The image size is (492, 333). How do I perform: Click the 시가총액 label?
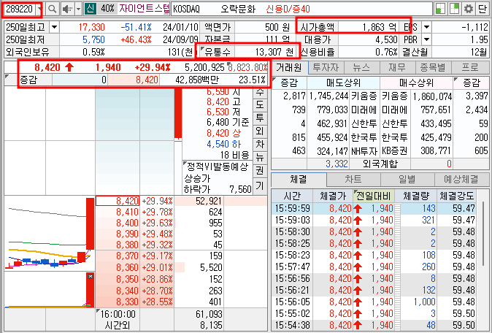click(x=317, y=27)
